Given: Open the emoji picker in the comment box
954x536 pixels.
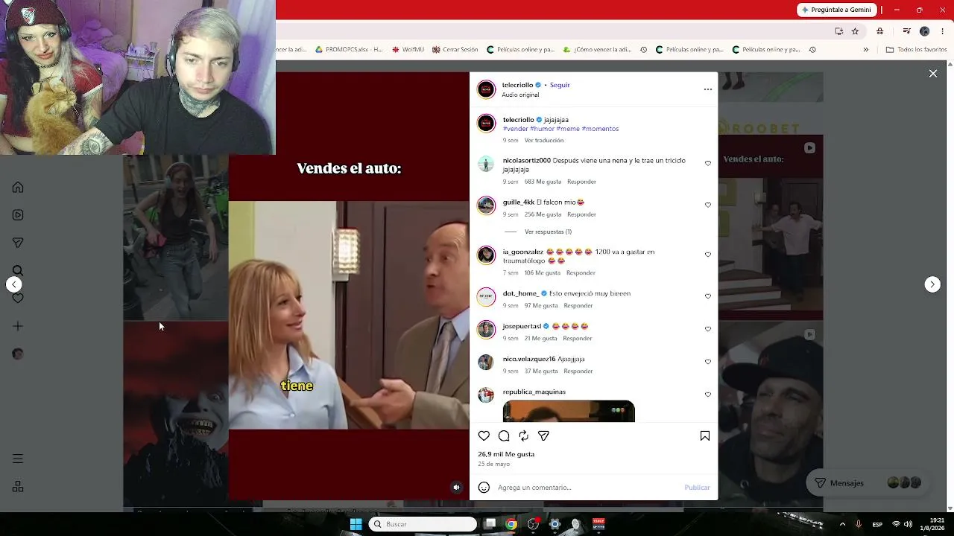Looking at the screenshot, I should (x=484, y=488).
